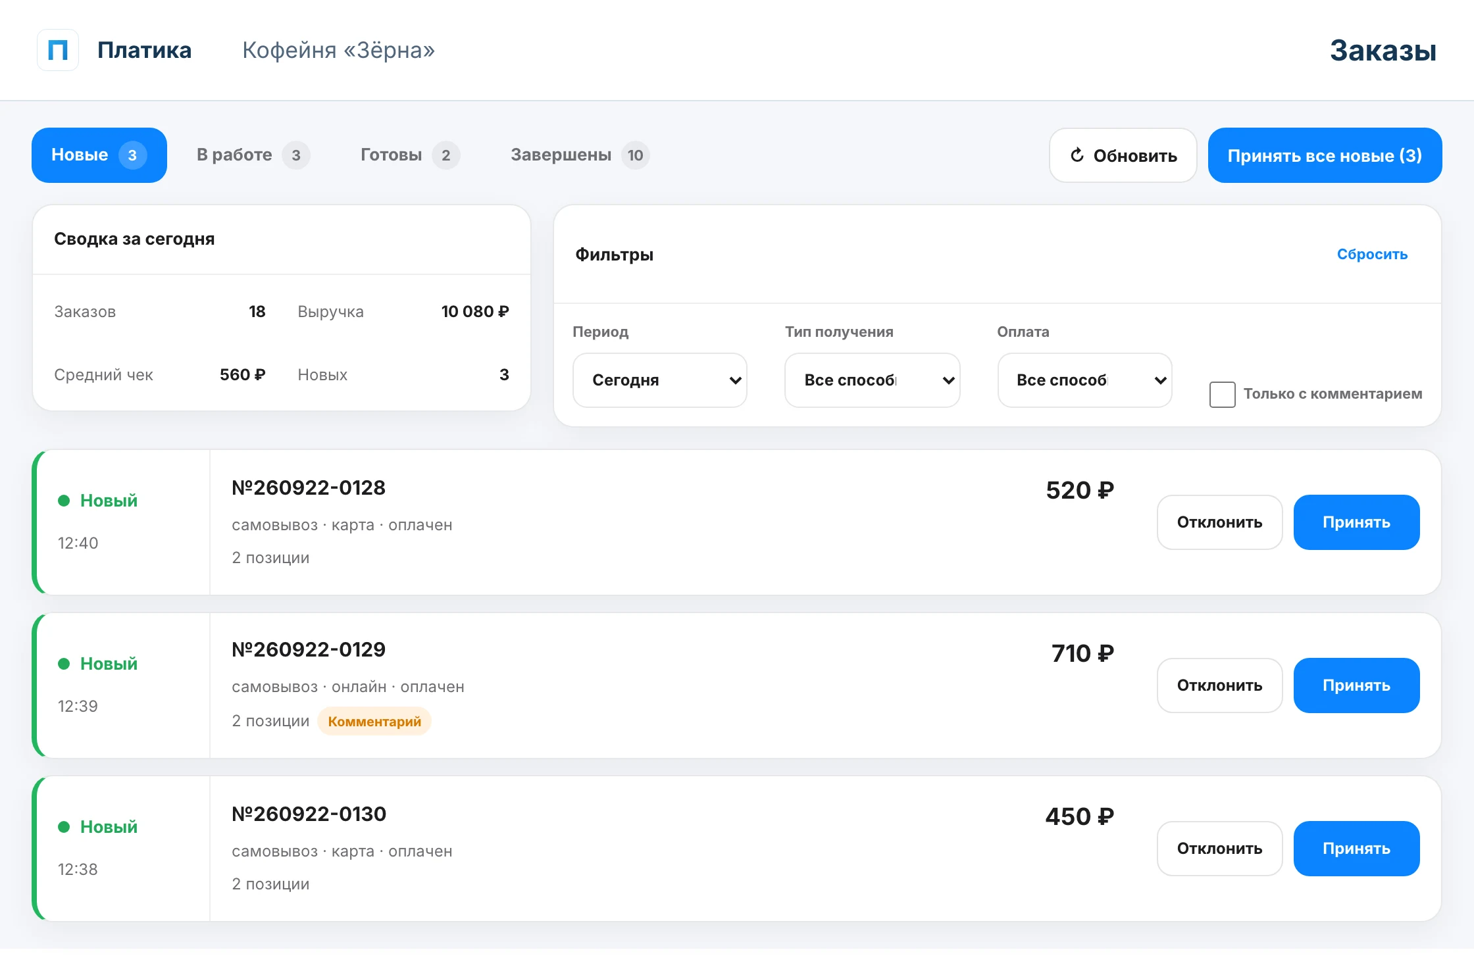Open the Оплата dropdown
The width and height of the screenshot is (1474, 971).
1085,380
